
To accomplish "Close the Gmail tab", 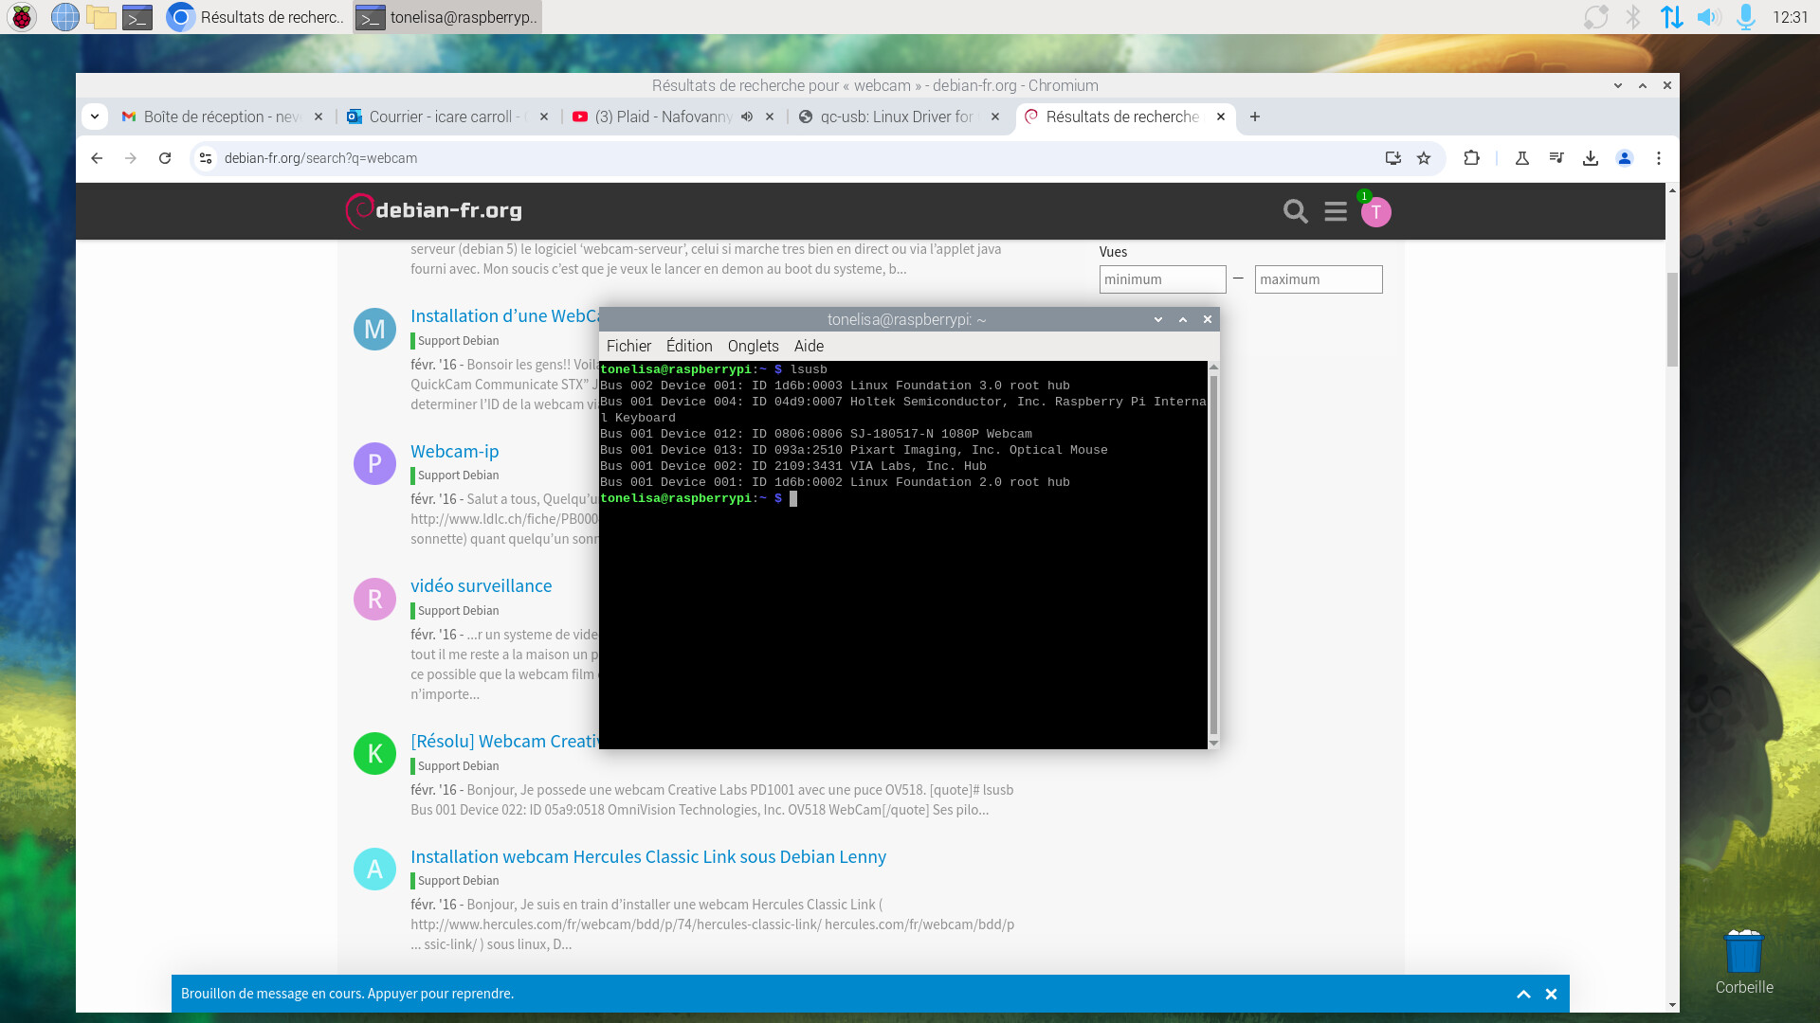I will click(318, 117).
